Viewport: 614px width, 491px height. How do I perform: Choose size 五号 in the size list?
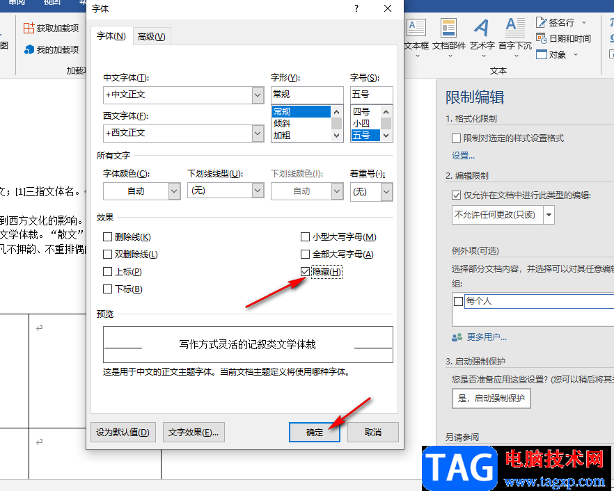click(365, 136)
